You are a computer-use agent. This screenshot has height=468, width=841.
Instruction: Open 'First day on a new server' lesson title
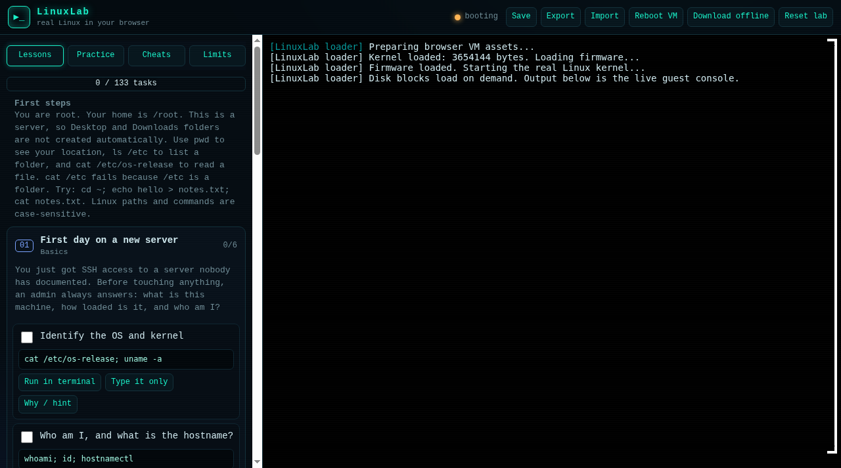[x=109, y=240]
